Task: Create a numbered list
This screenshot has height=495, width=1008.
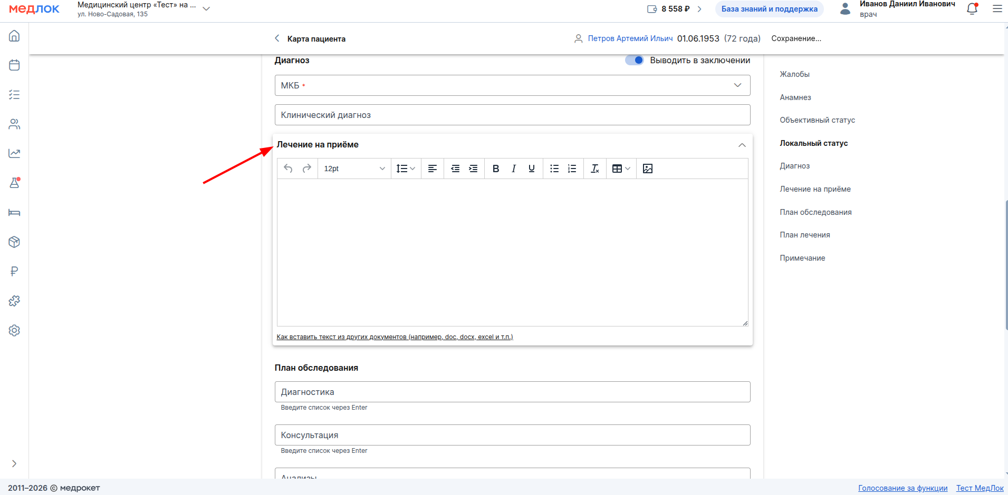Action: pos(572,169)
